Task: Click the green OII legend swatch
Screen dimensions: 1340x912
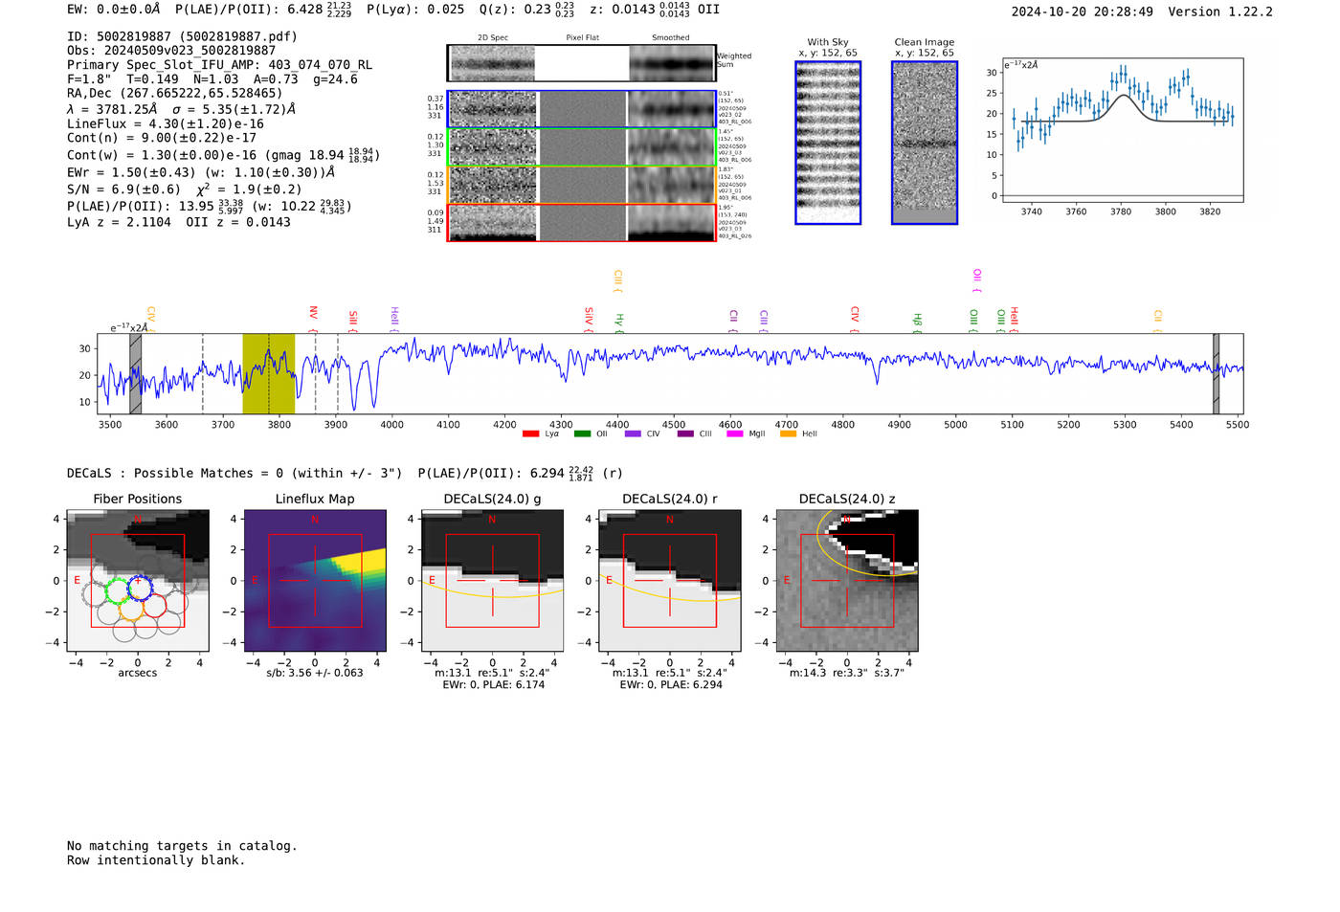Action: coord(582,434)
